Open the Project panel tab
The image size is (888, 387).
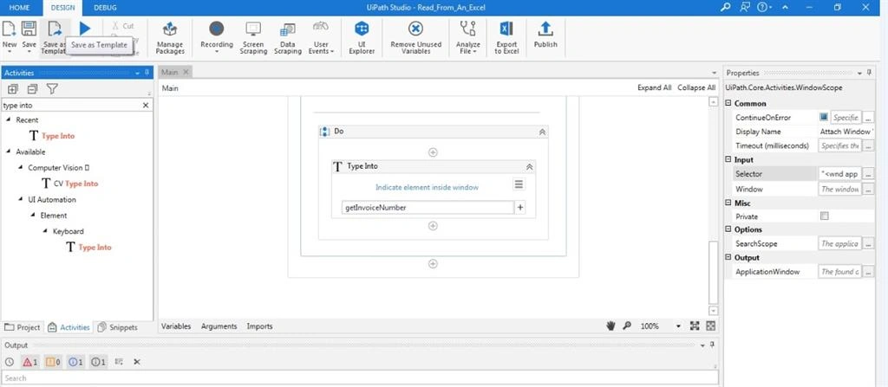(x=23, y=327)
